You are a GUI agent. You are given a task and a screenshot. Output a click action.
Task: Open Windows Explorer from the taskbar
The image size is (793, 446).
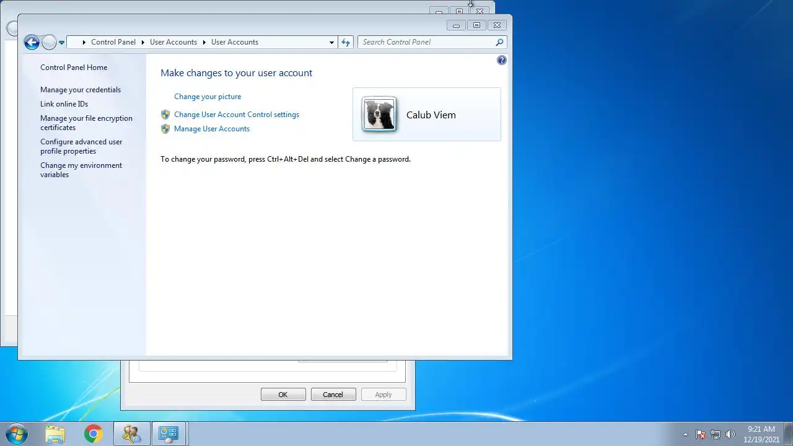pos(55,434)
